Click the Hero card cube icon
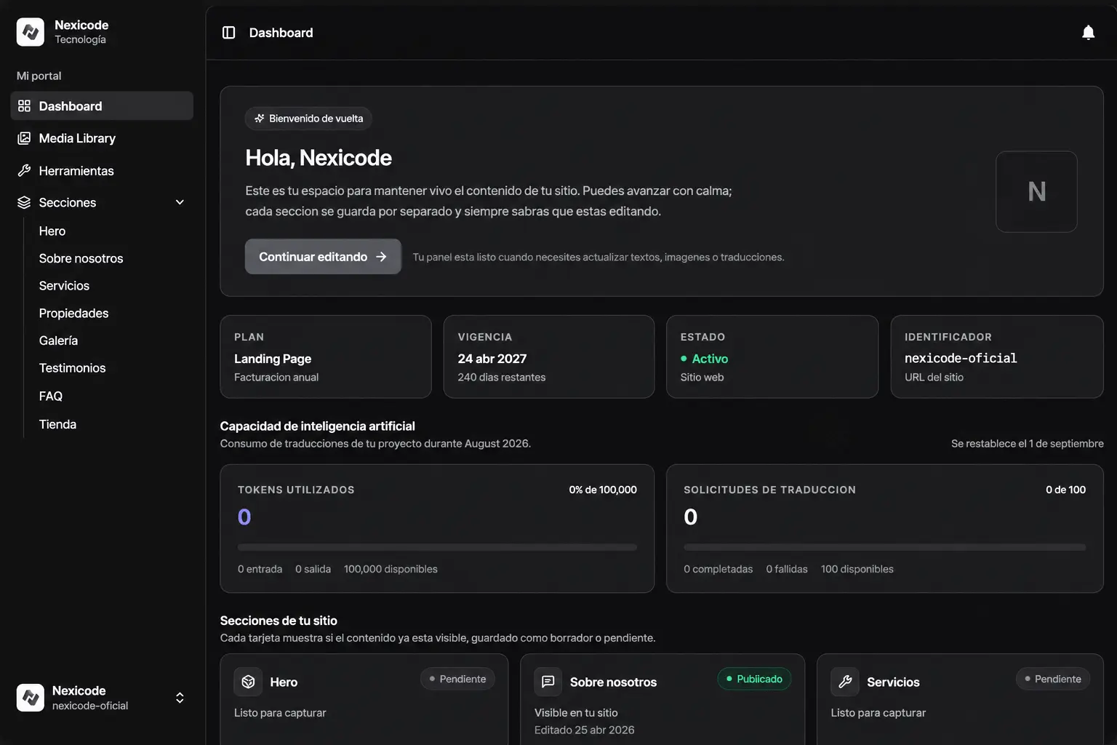The width and height of the screenshot is (1117, 745). (x=248, y=682)
